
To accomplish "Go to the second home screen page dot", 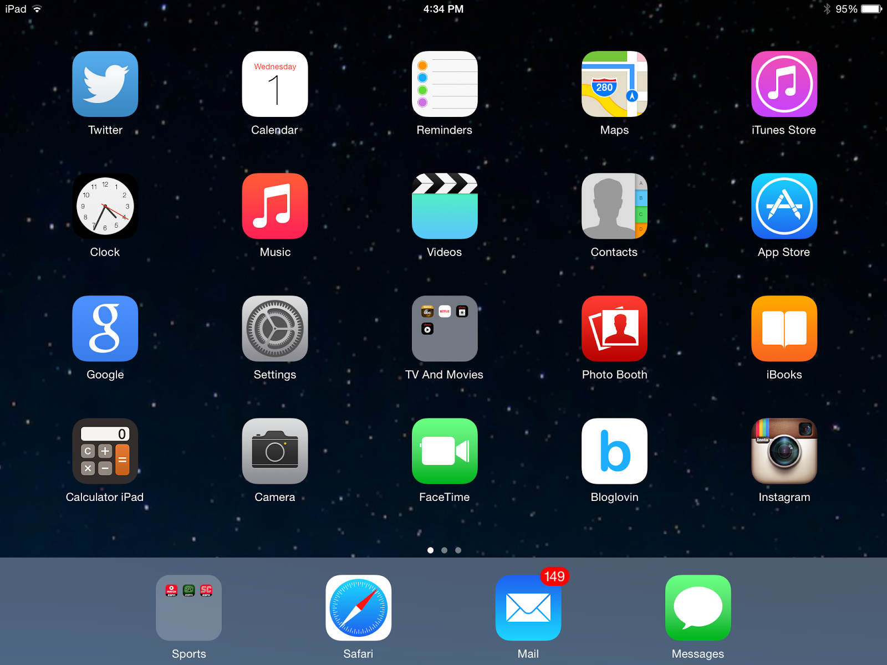I will point(444,550).
